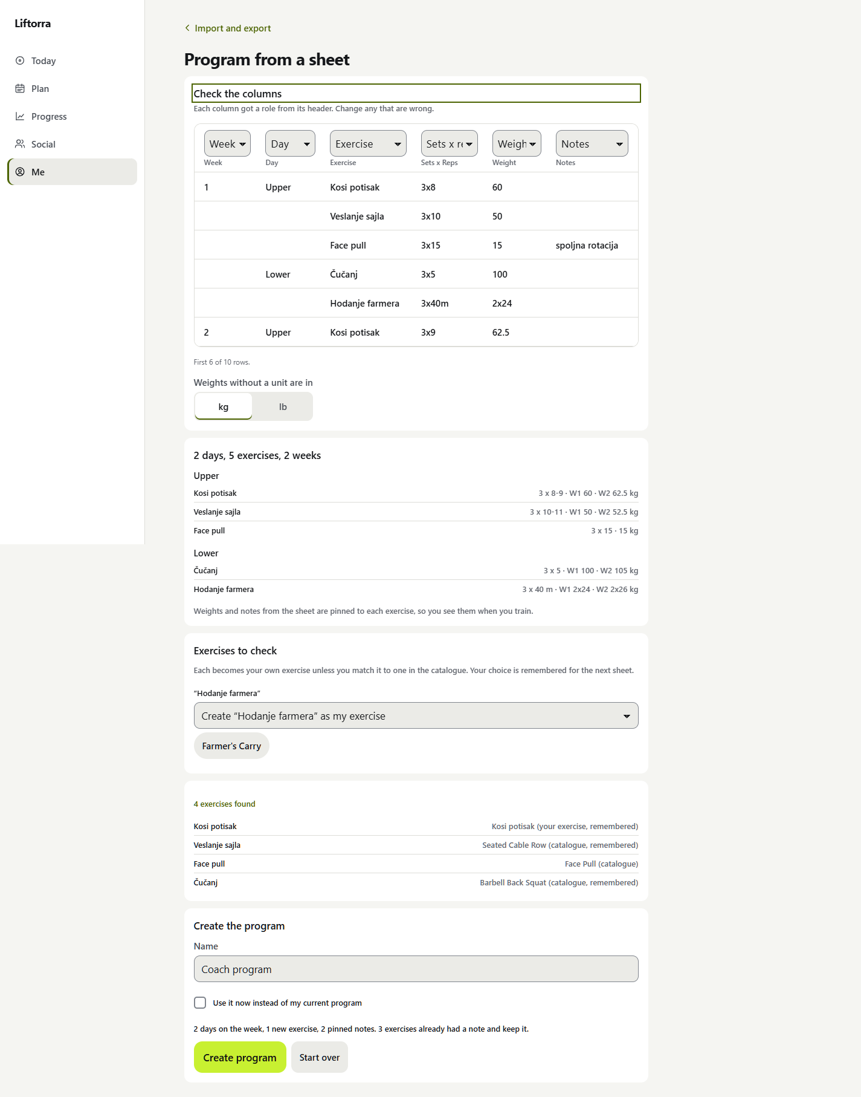Viewport: 861px width, 1097px height.
Task: Click the '3x40m' sets cell
Action: click(x=435, y=303)
